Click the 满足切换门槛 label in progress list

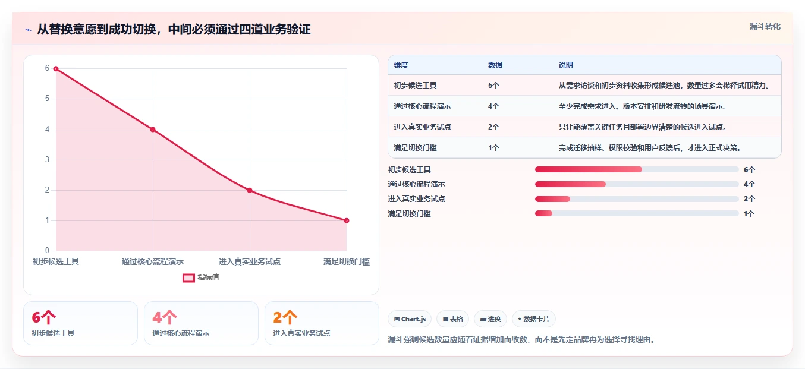(x=409, y=213)
